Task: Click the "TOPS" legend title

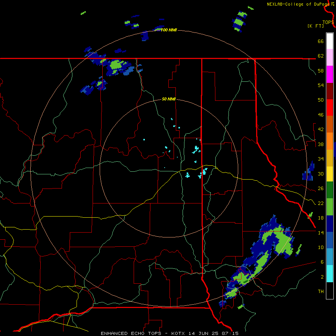Action: point(328,22)
